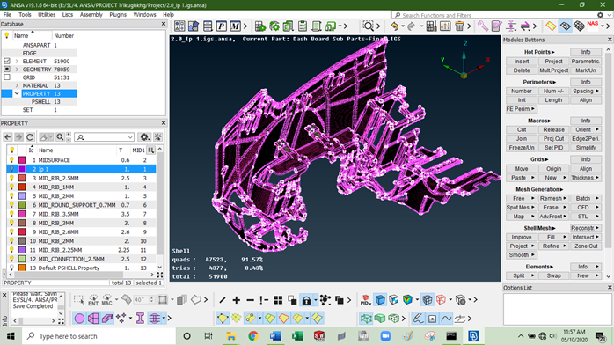This screenshot has width=614, height=345.
Task: Click the Windows taskbar search box
Action: click(x=99, y=336)
